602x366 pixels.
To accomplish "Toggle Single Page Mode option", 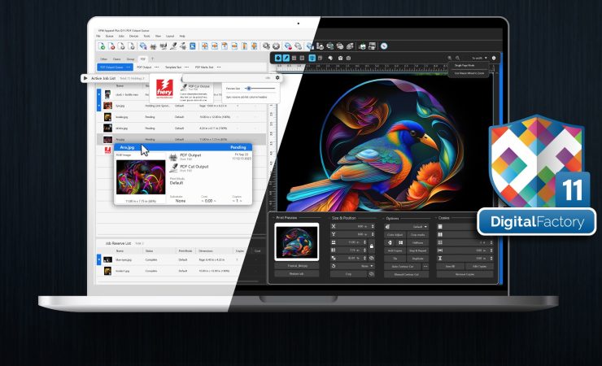I will (465, 66).
